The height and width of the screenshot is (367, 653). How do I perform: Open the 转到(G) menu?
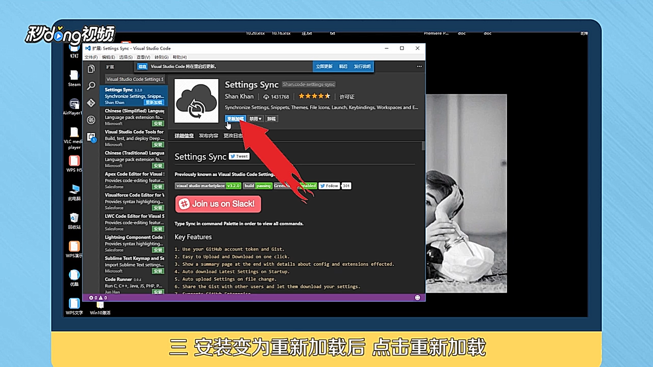pos(161,57)
